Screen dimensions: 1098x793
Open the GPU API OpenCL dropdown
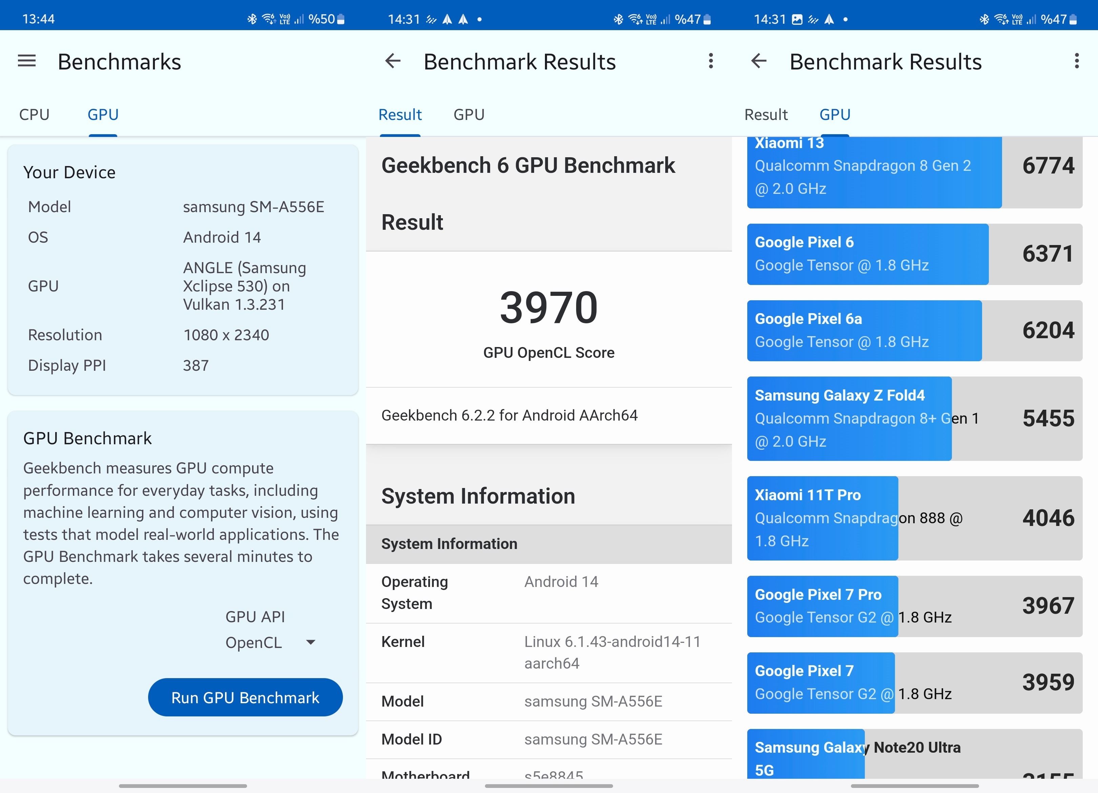click(271, 643)
